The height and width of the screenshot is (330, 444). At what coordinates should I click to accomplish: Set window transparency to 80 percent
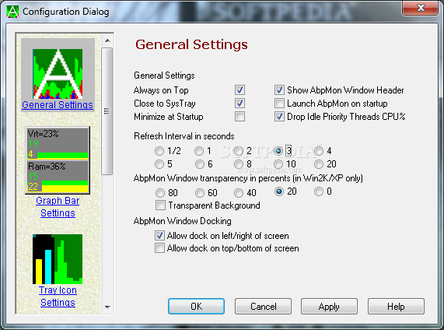(160, 193)
